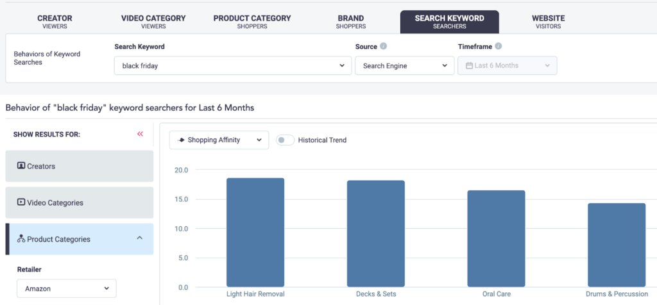Toggle the Historical Trend switch
The width and height of the screenshot is (657, 305).
285,140
